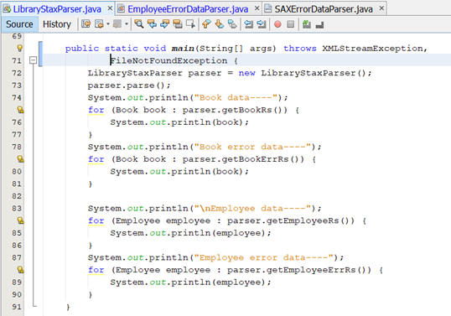
Task: Click line number 91 in gutter
Action: tap(17, 307)
